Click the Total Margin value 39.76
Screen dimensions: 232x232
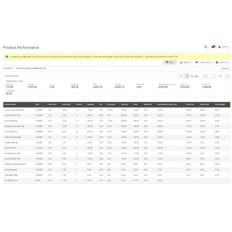[9, 93]
